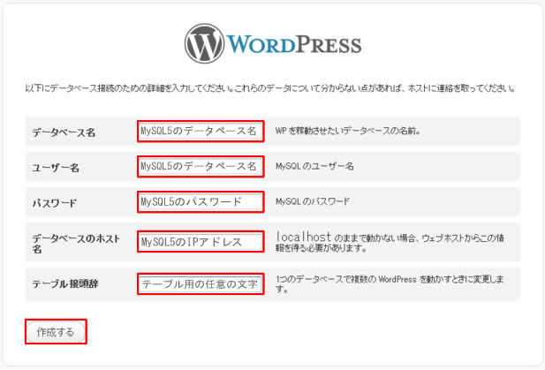Viewport: 545px width, 370px height.
Task: Click the 'MySQL のパスワード' description text
Action: point(313,201)
